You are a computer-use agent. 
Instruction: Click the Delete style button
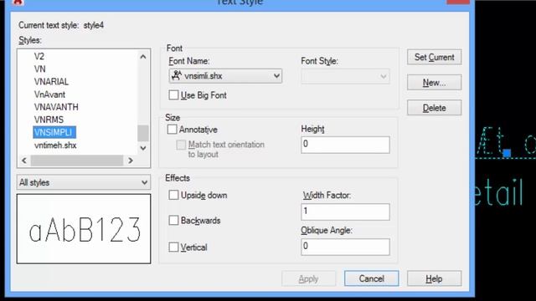(x=434, y=108)
